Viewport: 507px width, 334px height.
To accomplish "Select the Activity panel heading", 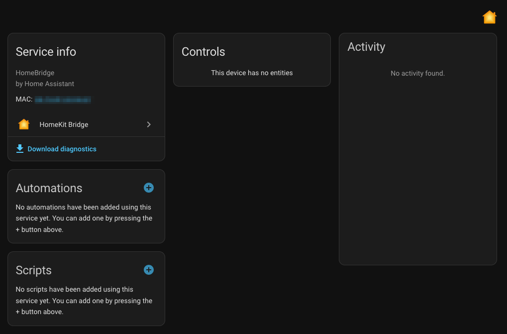I will (366, 47).
